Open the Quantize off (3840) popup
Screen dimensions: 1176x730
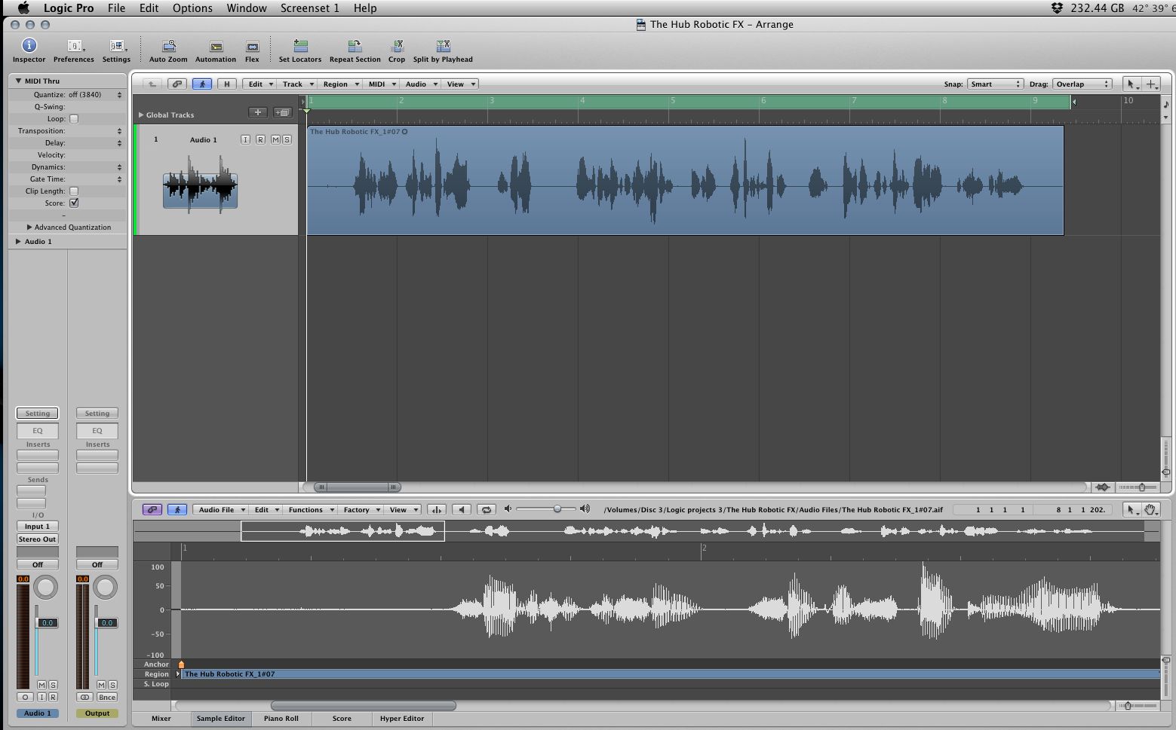tap(95, 95)
